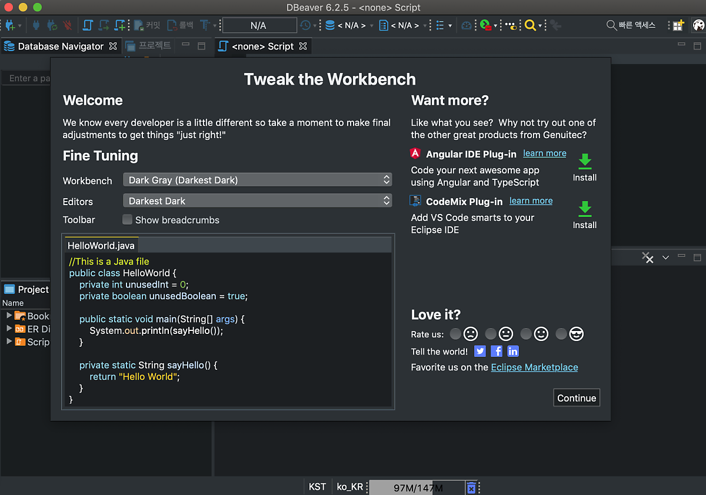Open the Editors theme dropdown
The width and height of the screenshot is (706, 495).
257,201
